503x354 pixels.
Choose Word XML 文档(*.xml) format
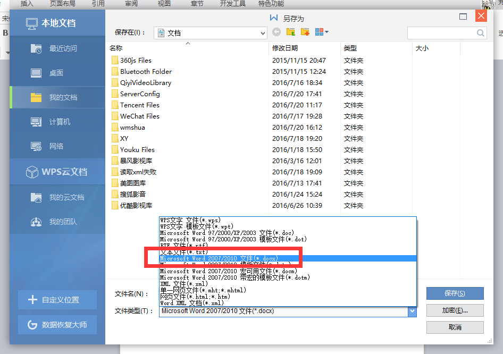coord(288,303)
